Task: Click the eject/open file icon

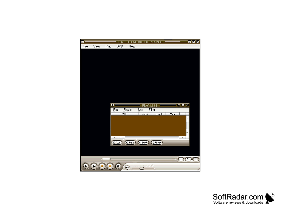Action: coord(181,159)
